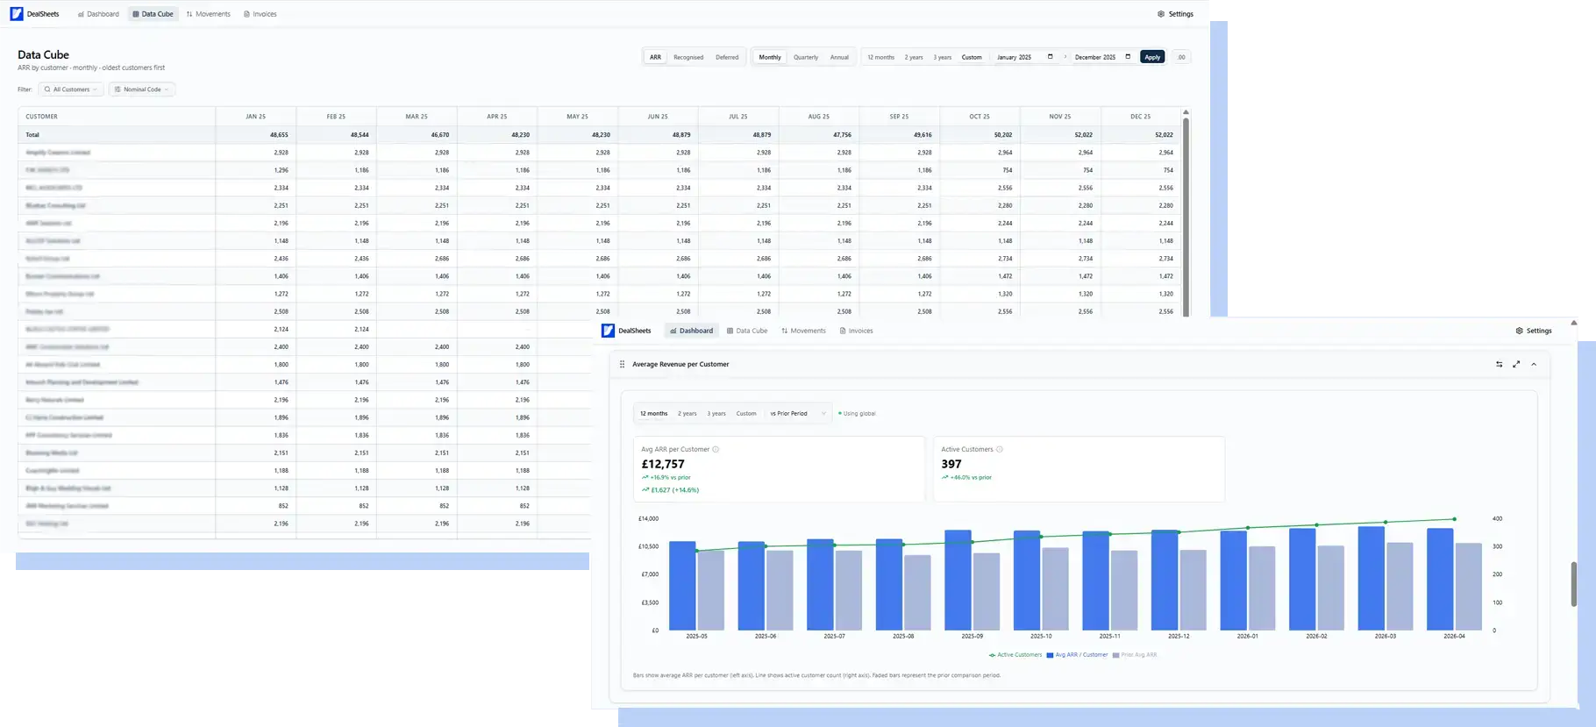Image resolution: width=1596 pixels, height=727 pixels.
Task: Open the All Customers filter dropdown
Action: (x=71, y=89)
